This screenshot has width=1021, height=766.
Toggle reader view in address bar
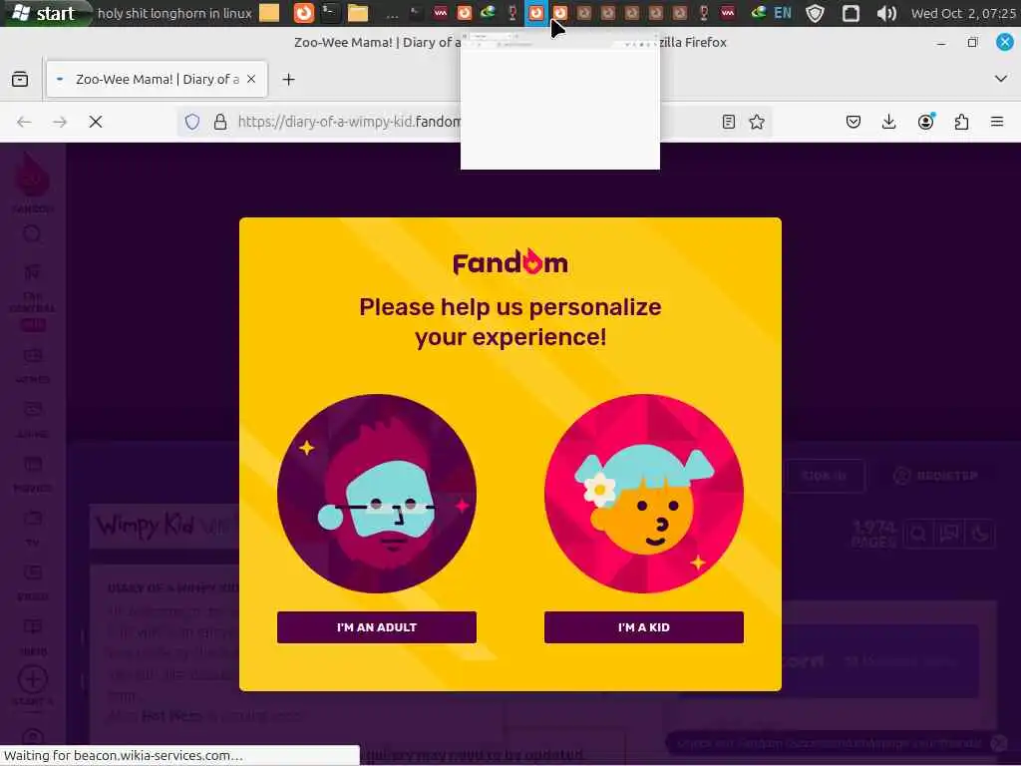(x=729, y=122)
